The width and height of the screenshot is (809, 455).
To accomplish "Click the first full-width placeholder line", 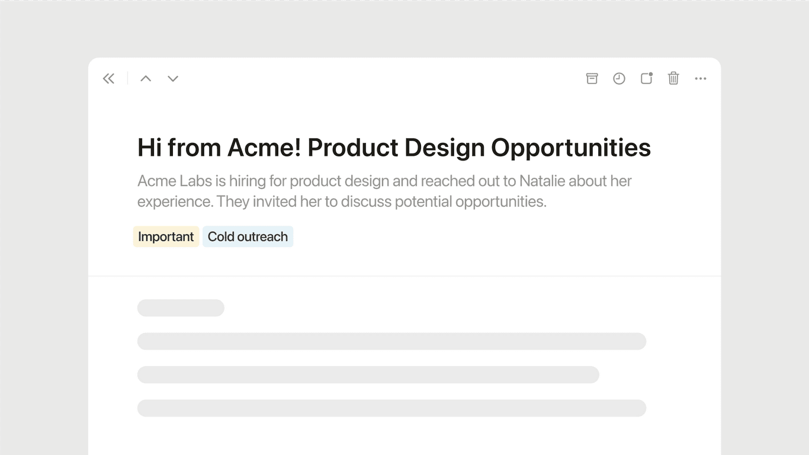I will 391,341.
